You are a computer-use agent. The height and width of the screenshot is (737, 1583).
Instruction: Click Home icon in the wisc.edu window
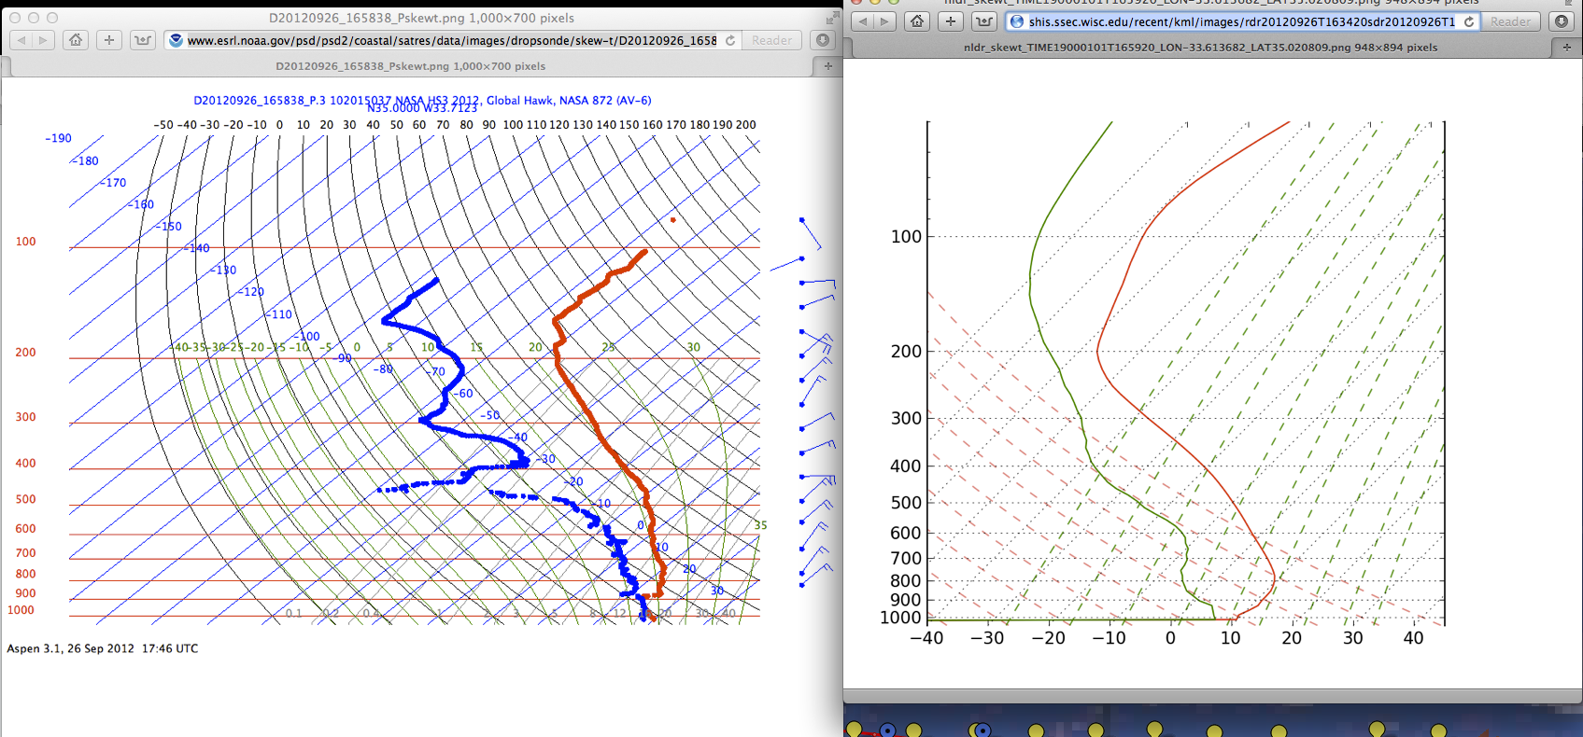(x=917, y=21)
